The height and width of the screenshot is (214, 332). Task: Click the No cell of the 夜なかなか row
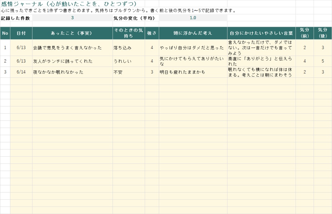click(x=5, y=72)
